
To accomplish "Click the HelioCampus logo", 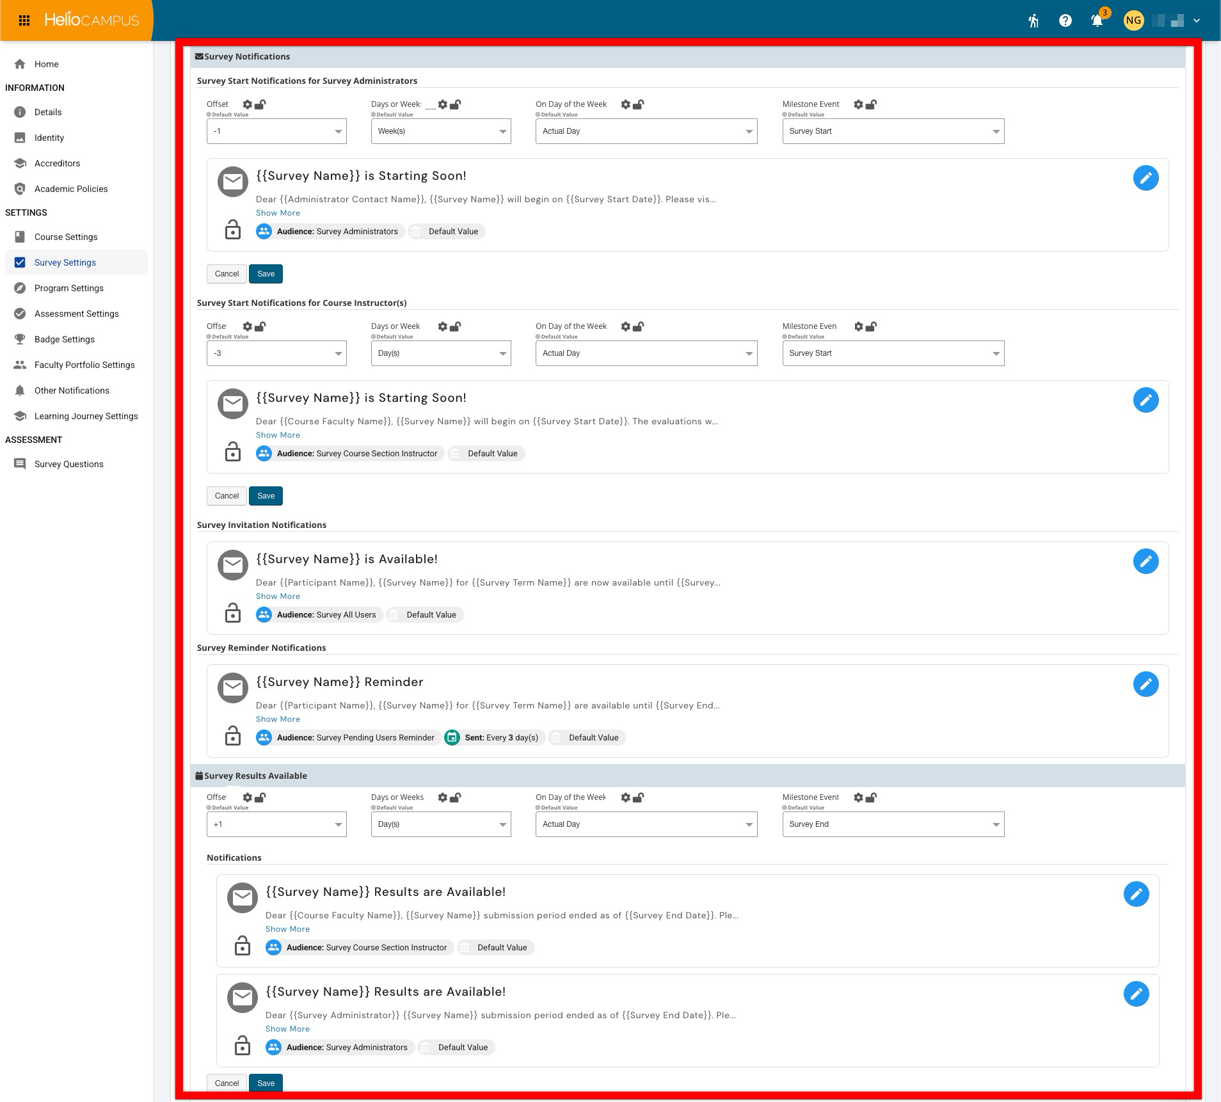I will tap(92, 20).
